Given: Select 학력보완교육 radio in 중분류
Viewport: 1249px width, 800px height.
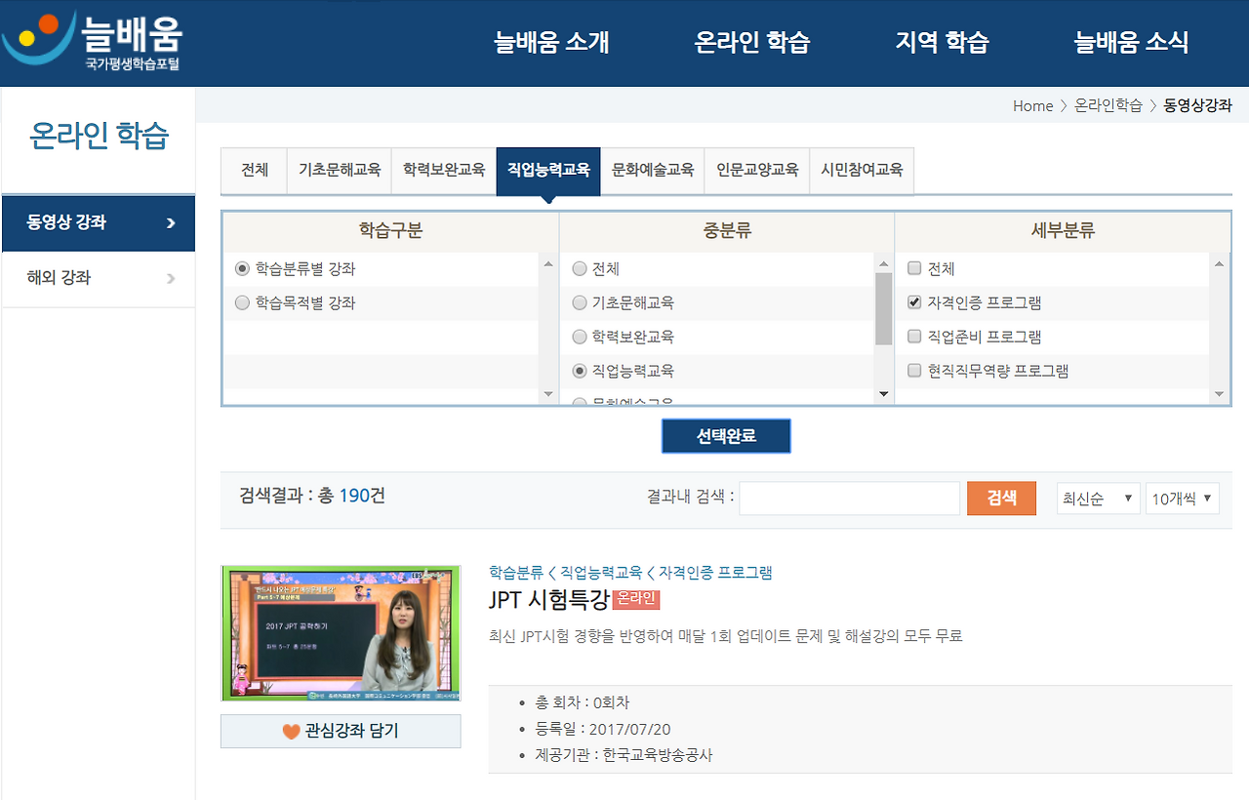Looking at the screenshot, I should tap(580, 337).
